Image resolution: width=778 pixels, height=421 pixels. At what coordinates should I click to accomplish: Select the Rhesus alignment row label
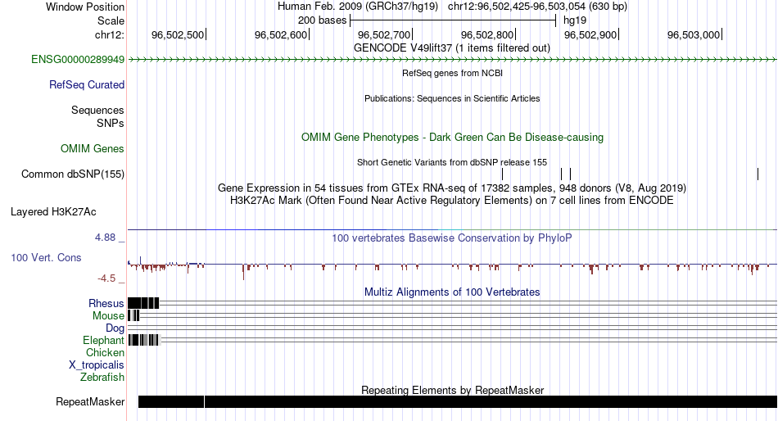point(106,303)
